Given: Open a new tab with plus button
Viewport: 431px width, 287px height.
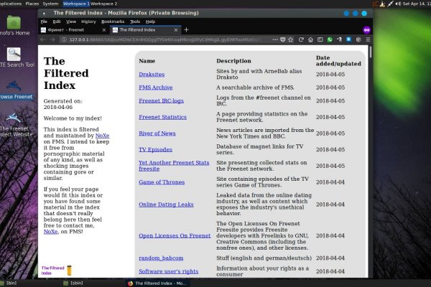Looking at the screenshot, I should 187,30.
